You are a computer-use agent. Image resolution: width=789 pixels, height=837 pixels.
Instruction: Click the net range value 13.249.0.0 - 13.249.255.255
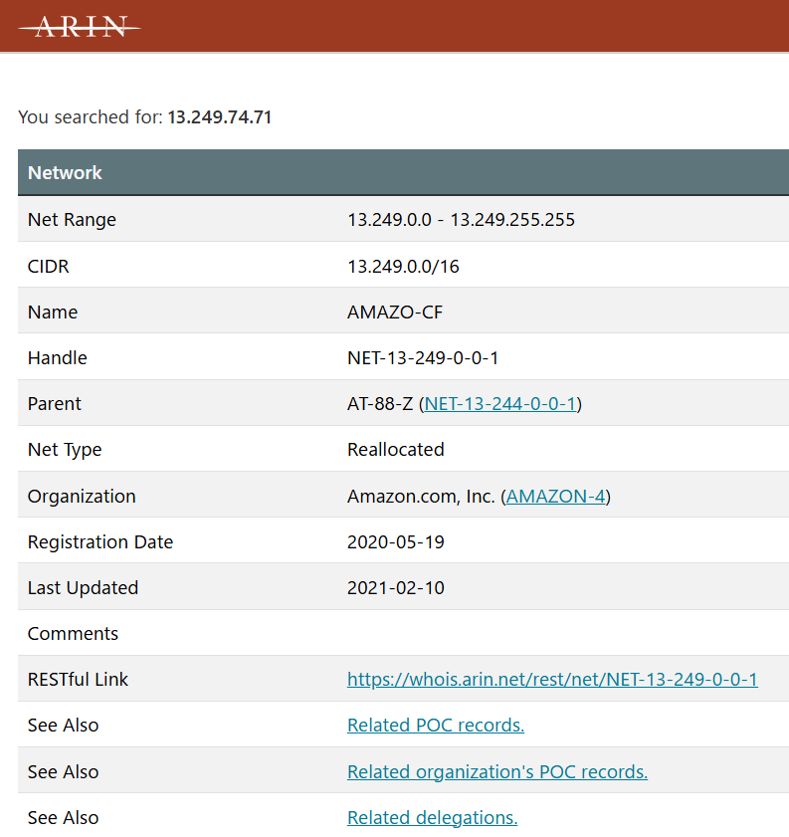(x=461, y=220)
